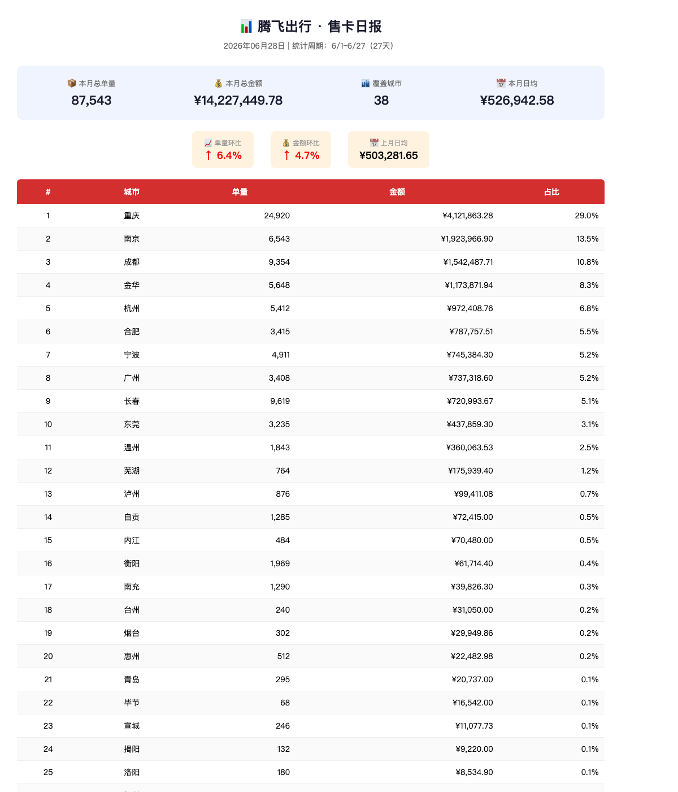The image size is (678, 792).
Task: Click the share value 29.0%
Action: click(587, 216)
